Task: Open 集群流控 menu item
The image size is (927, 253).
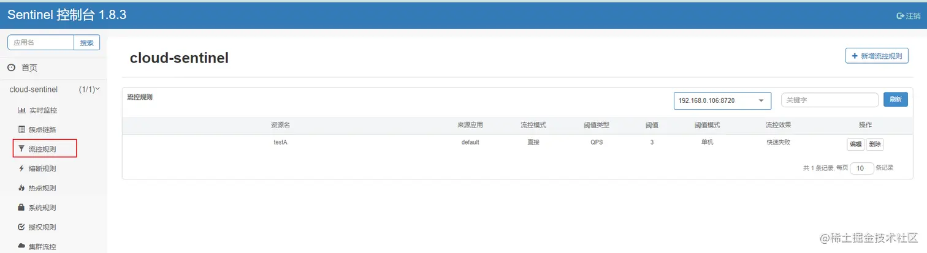Action: tap(43, 246)
